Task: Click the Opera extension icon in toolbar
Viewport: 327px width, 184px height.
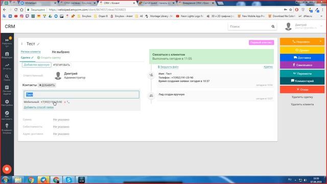Action: [297, 10]
